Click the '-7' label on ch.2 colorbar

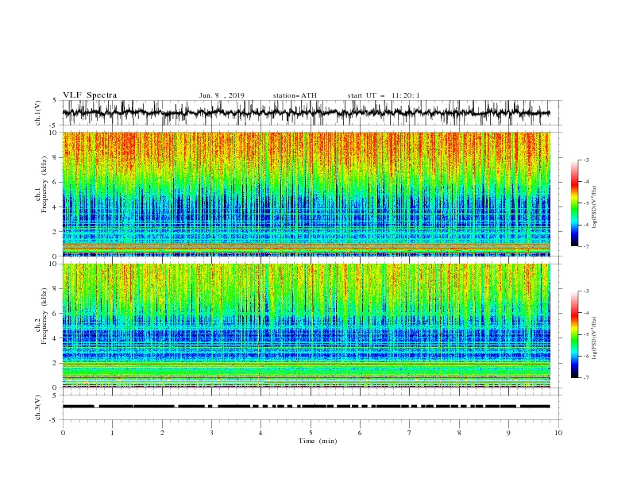coord(585,377)
